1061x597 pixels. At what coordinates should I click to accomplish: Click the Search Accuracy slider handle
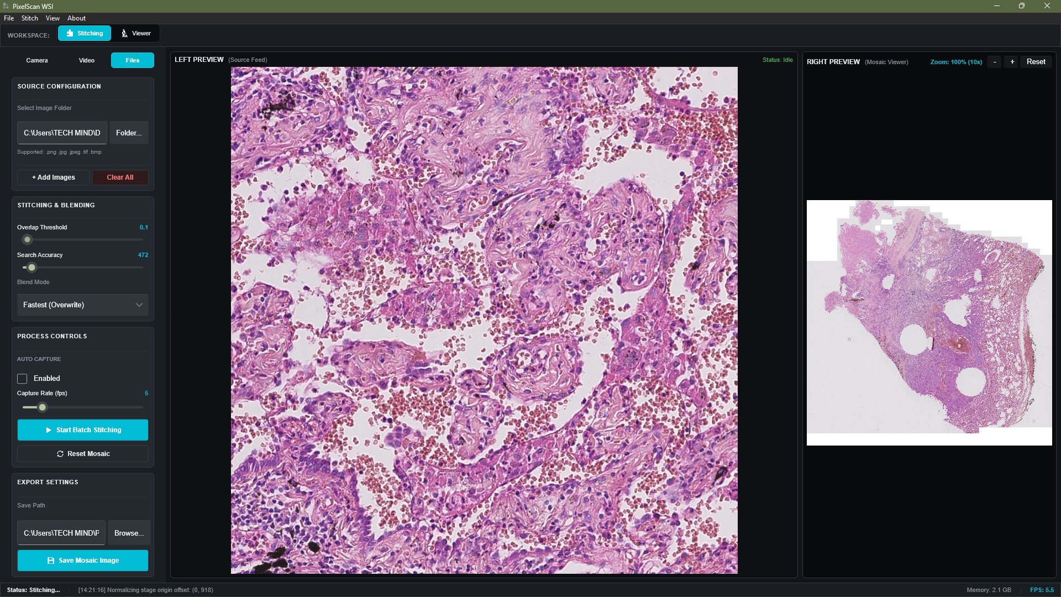click(32, 268)
